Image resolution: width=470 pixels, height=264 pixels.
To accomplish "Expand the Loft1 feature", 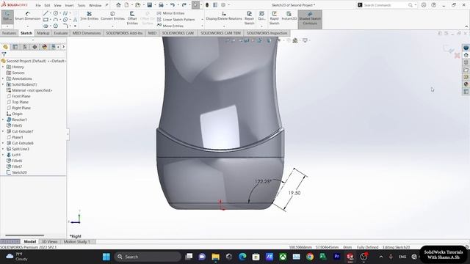I will (x=3, y=155).
